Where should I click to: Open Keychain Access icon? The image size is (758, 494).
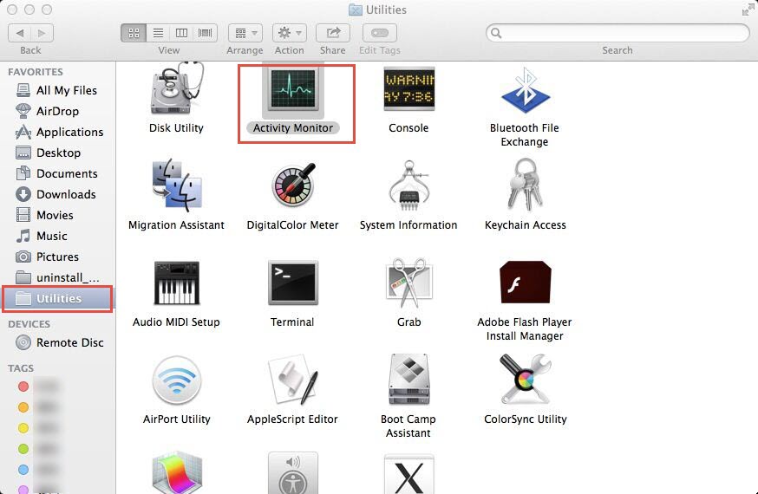(x=524, y=185)
